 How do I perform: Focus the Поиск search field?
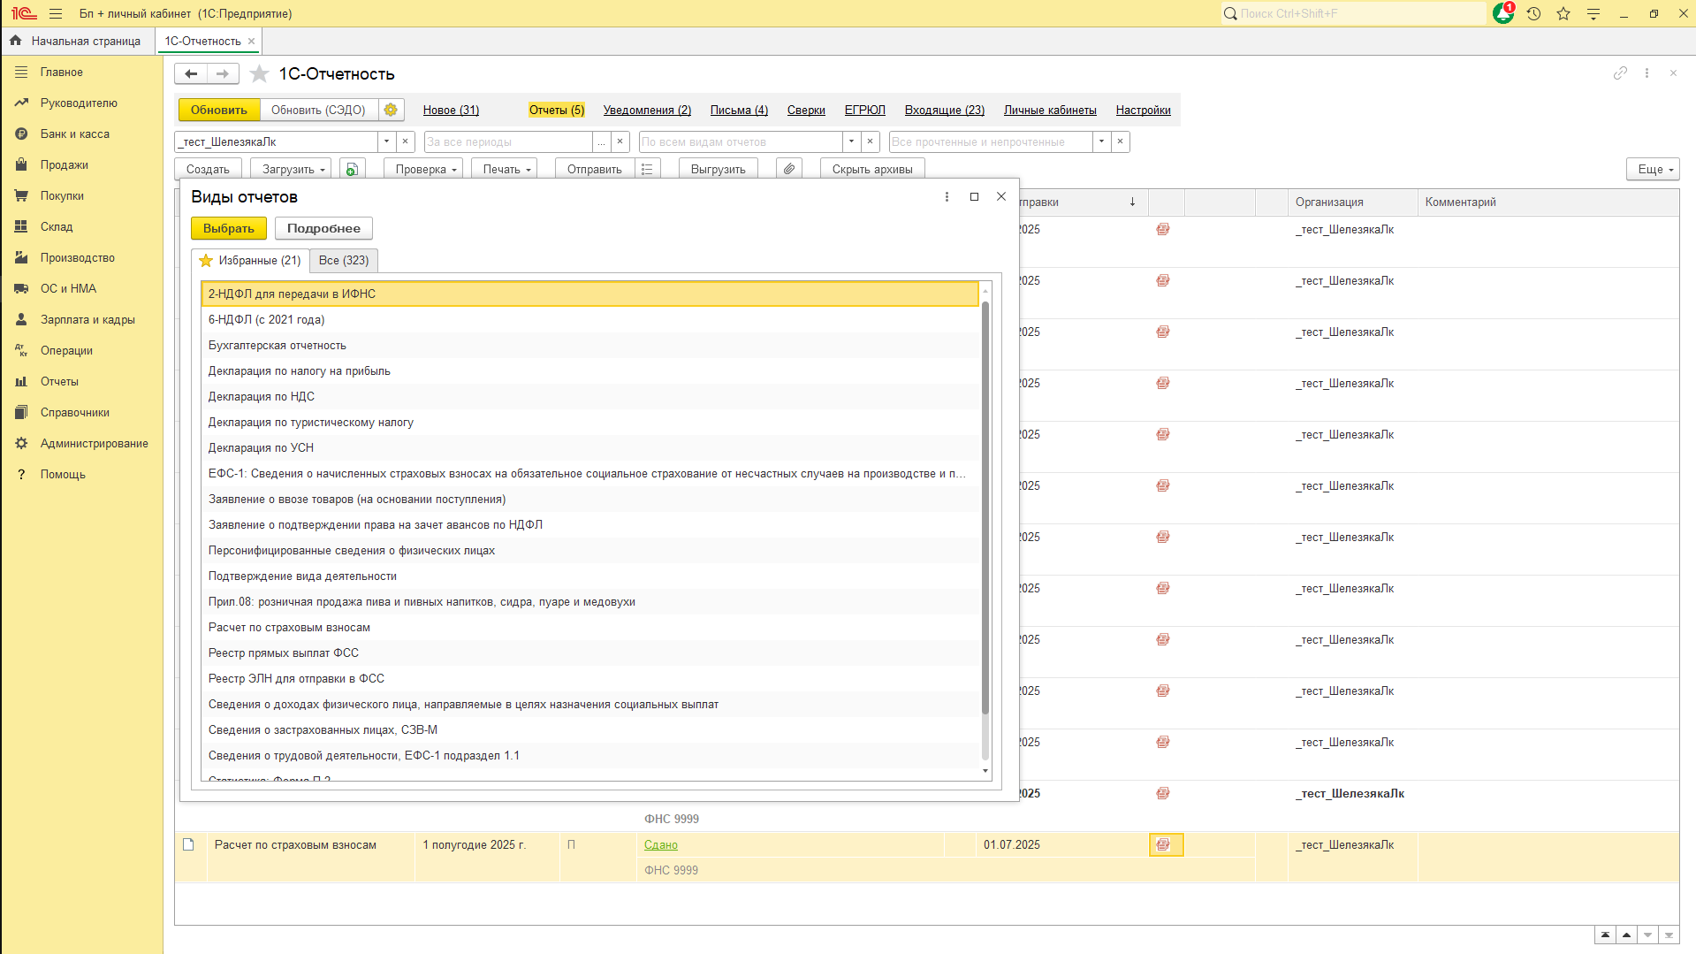click(x=1355, y=13)
